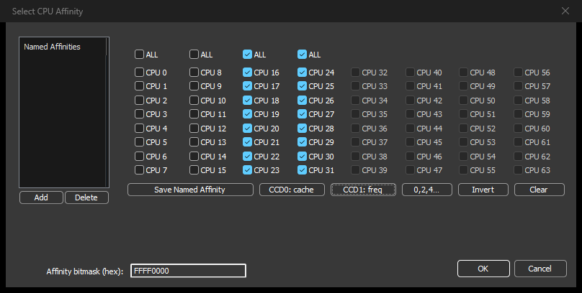Enable CPU 5 checkbox

tap(139, 142)
